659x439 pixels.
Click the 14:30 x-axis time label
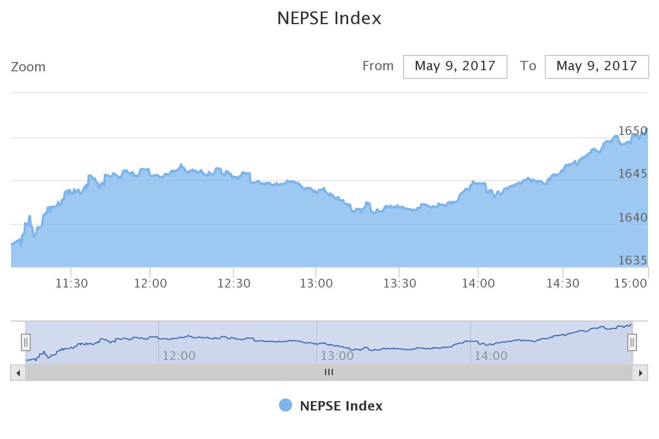(563, 284)
